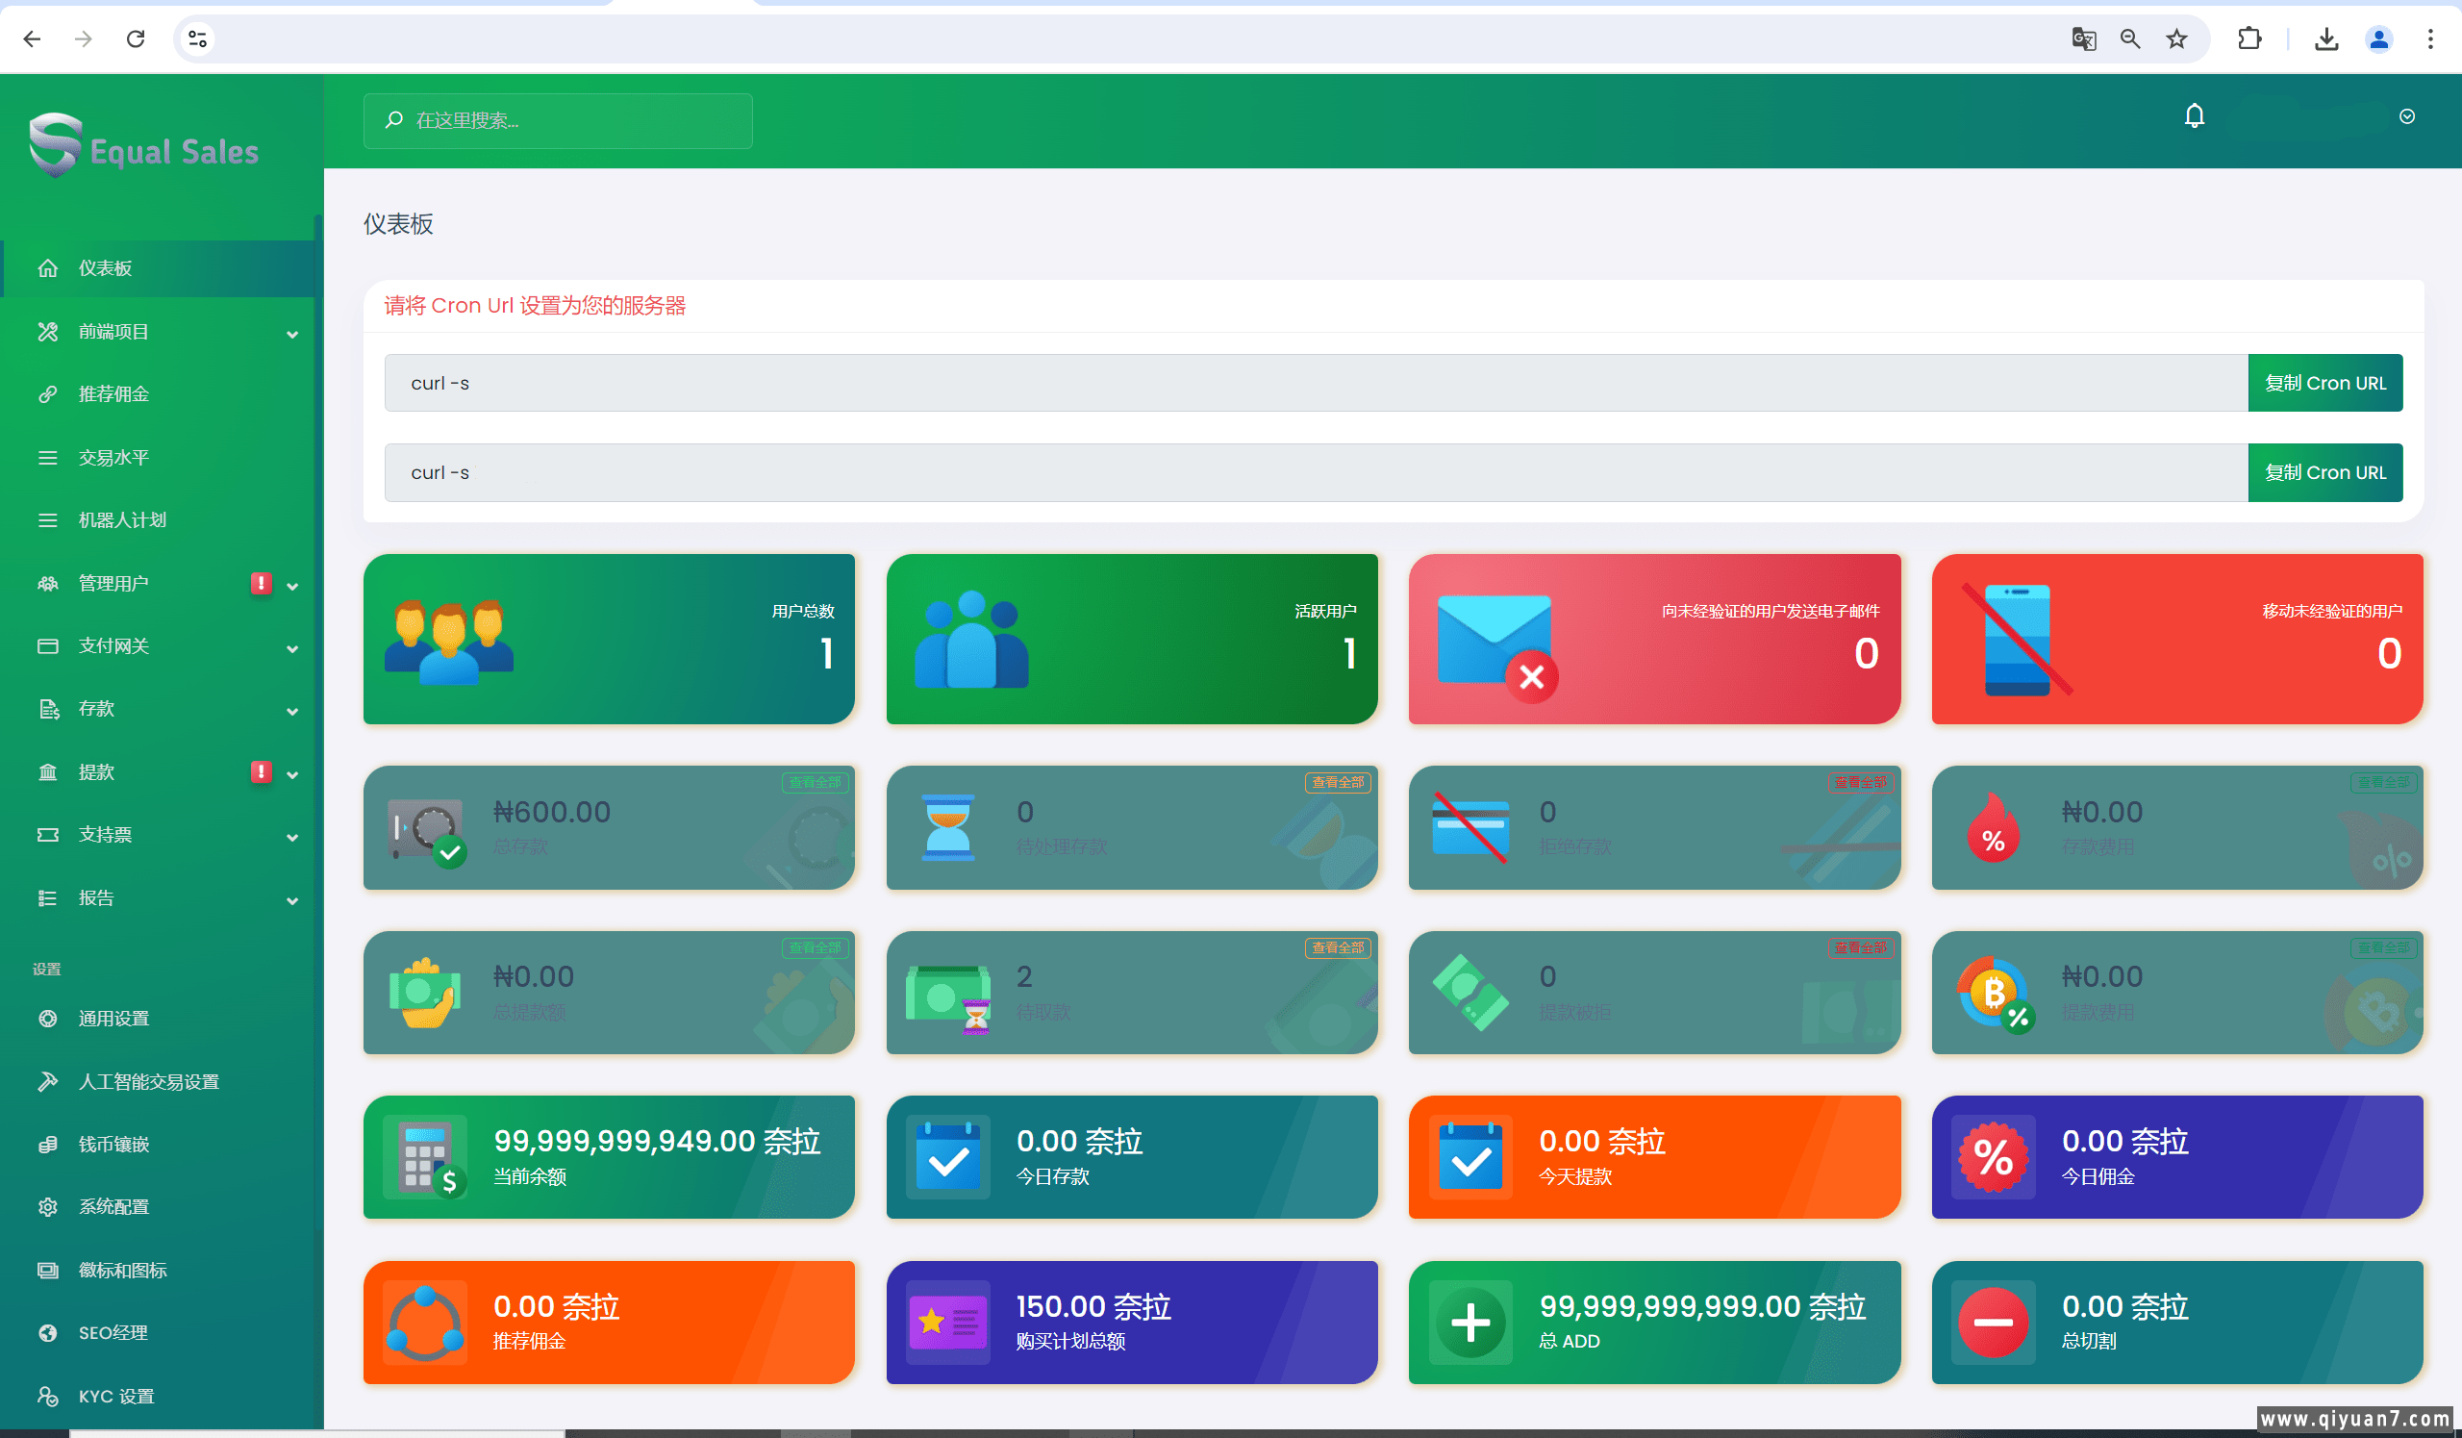Open the 推荐佣金 menu item
2462x1438 pixels.
click(113, 394)
